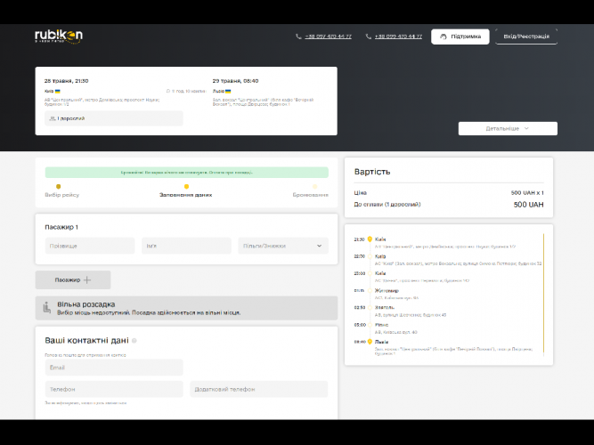
Task: Click the Заповнення даних step dot marker
Action: coord(186,186)
